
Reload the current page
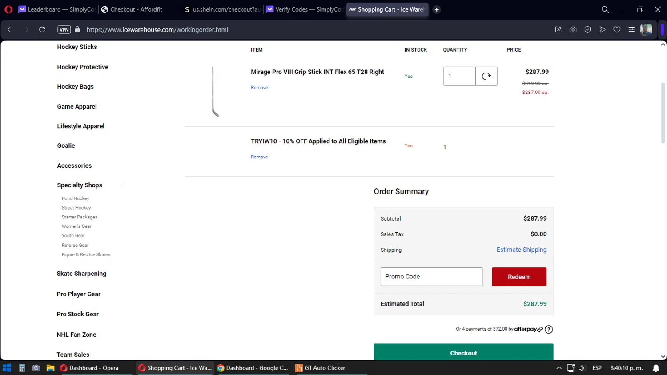coord(42,30)
